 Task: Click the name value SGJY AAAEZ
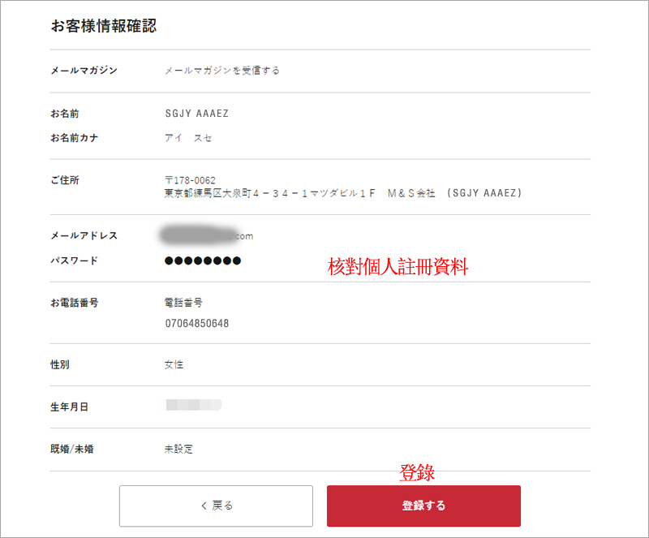pos(197,114)
